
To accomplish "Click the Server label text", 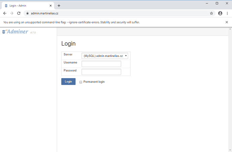I will pyautogui.click(x=68, y=54).
